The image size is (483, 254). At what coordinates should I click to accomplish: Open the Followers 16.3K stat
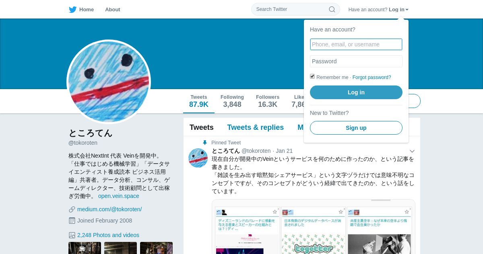268,101
